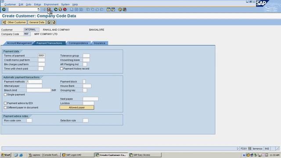Image resolution: width=281 pixels, height=158 pixels.
Task: Open the Edit menu
Action: 21,4
